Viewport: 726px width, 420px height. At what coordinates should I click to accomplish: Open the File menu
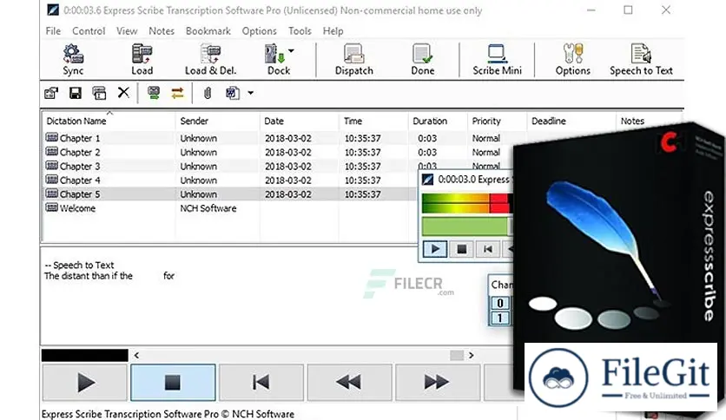(x=53, y=31)
